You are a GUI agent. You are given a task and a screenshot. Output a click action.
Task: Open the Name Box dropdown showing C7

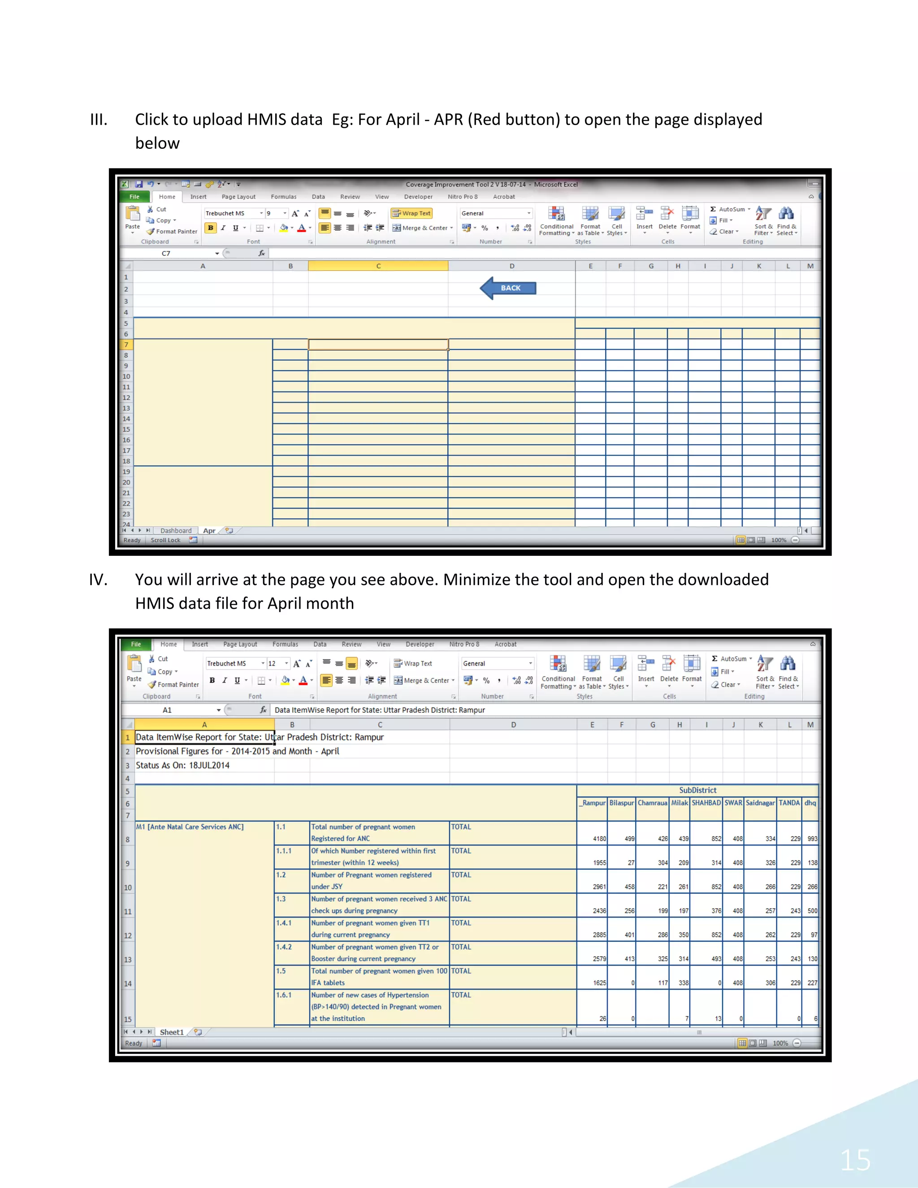tap(217, 253)
